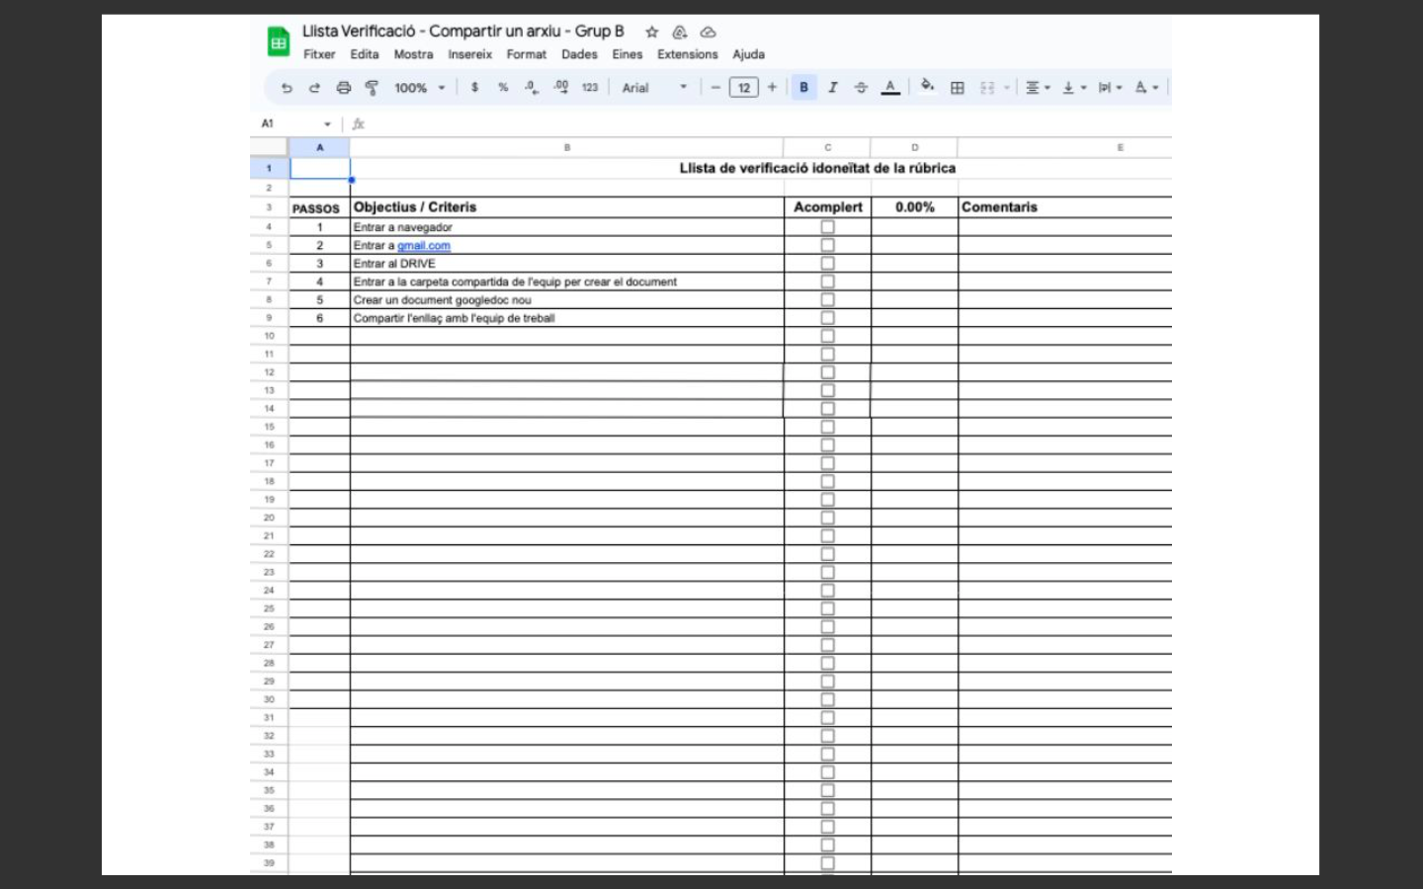
Task: Apply currency format with dollar icon
Action: [476, 87]
